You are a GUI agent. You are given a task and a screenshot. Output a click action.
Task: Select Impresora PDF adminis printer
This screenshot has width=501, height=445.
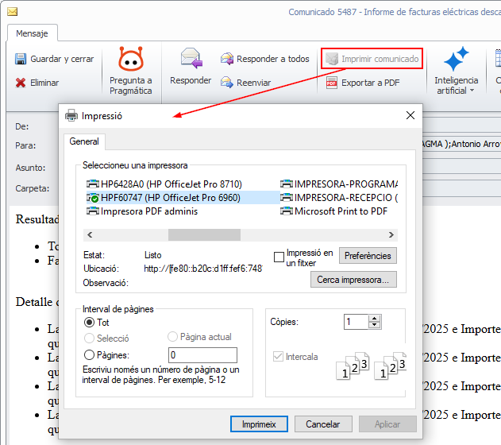tap(142, 211)
